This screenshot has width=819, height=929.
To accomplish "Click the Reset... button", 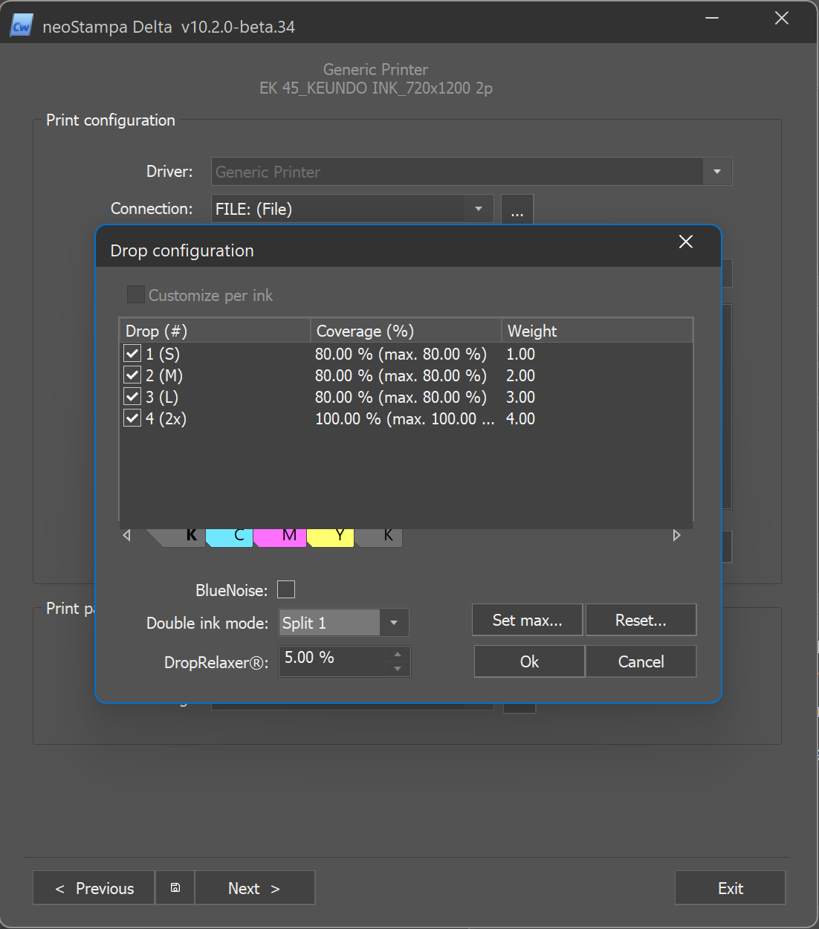I will [641, 620].
